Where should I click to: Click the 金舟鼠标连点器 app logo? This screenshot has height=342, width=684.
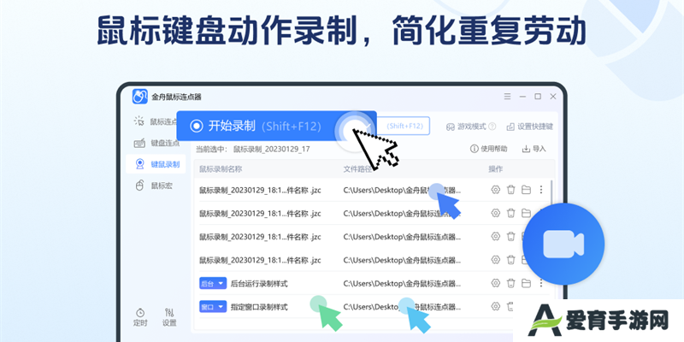[139, 97]
